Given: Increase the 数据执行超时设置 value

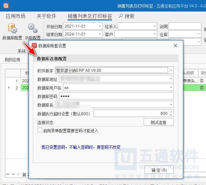Looking at the screenshot, I should pos(171,112).
